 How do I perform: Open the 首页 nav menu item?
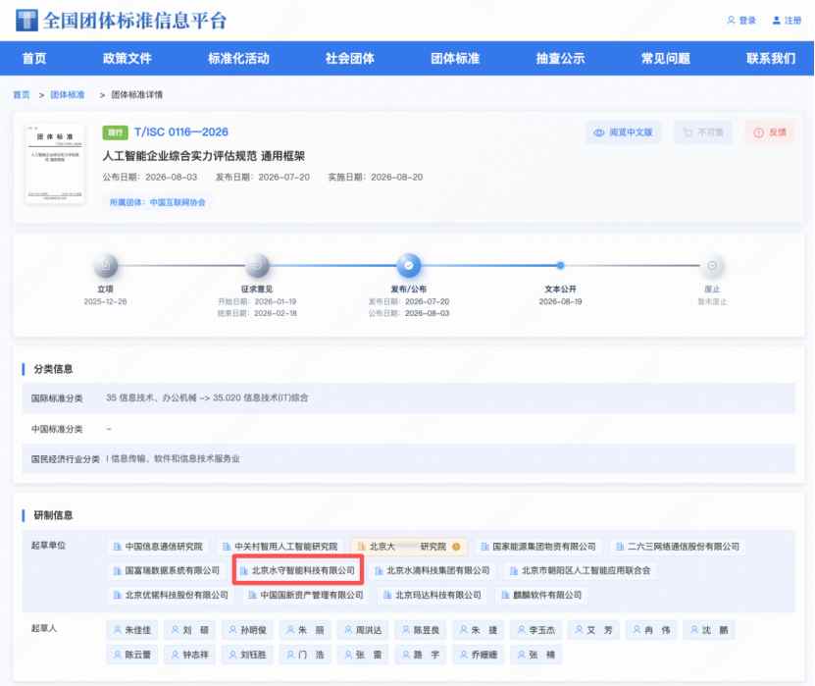(x=34, y=58)
